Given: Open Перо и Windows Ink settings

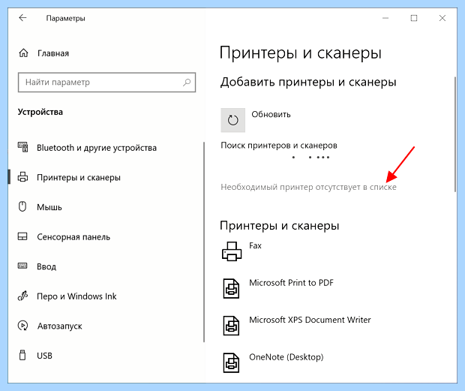Looking at the screenshot, I should pos(76,296).
